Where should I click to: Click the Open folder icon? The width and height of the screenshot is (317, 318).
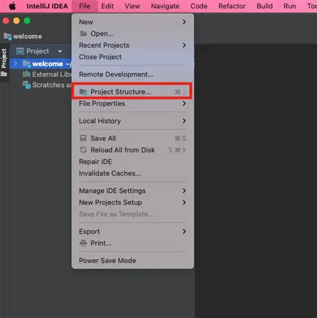point(83,33)
